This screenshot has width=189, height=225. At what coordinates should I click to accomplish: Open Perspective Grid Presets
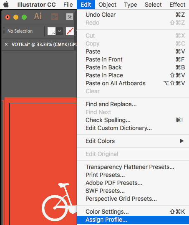coord(133,199)
